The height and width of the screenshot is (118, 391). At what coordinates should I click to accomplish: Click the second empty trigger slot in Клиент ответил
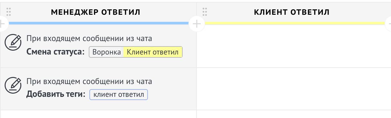tap(294, 89)
